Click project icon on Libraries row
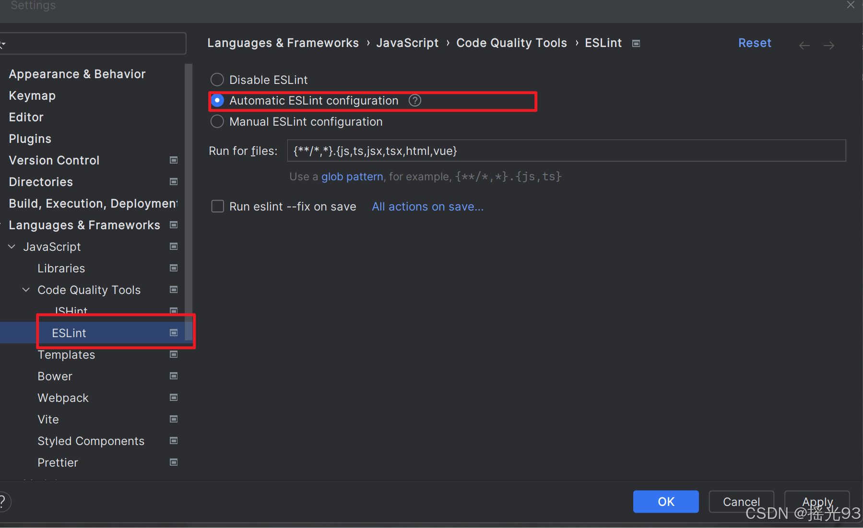The height and width of the screenshot is (528, 863). point(174,268)
